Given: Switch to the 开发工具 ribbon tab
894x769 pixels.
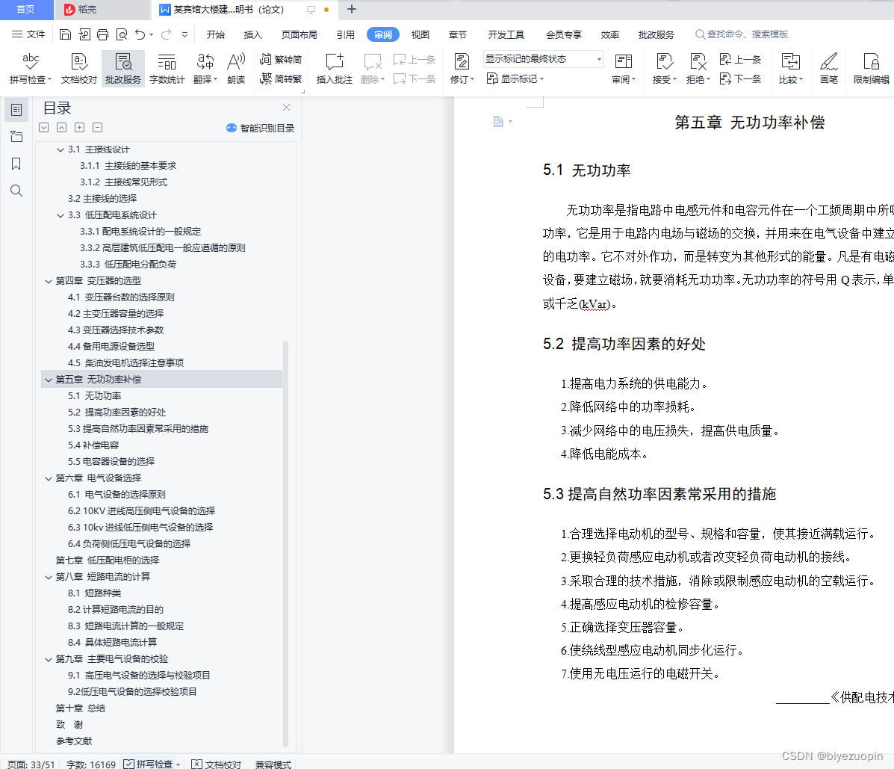Looking at the screenshot, I should click(506, 35).
